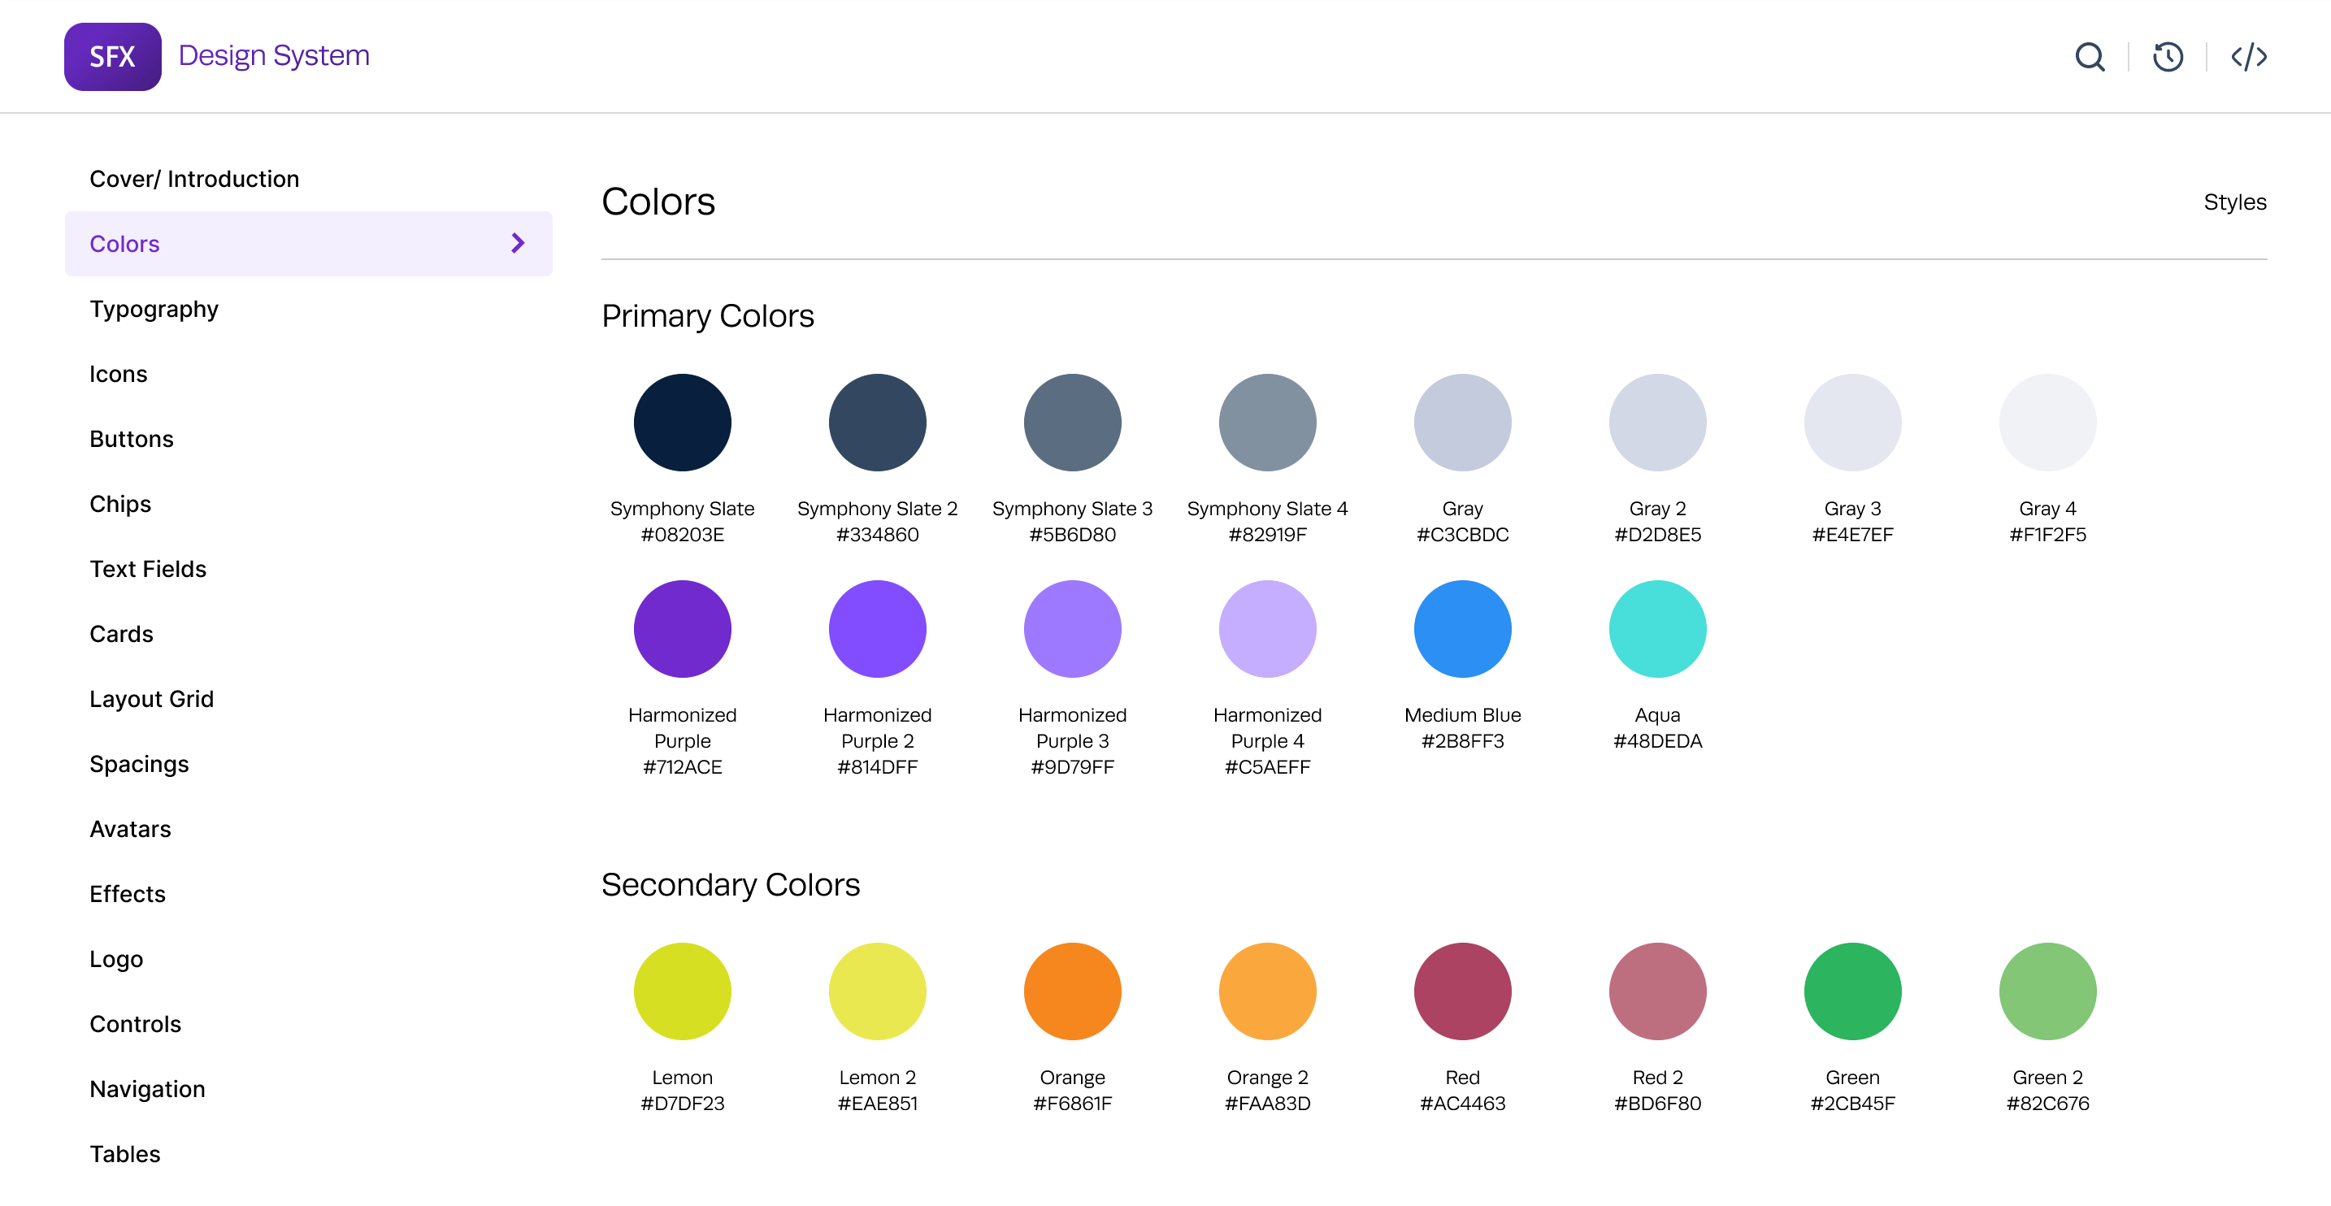The height and width of the screenshot is (1206, 2331).
Task: Select the Orange secondary color swatch
Action: pyautogui.click(x=1072, y=991)
